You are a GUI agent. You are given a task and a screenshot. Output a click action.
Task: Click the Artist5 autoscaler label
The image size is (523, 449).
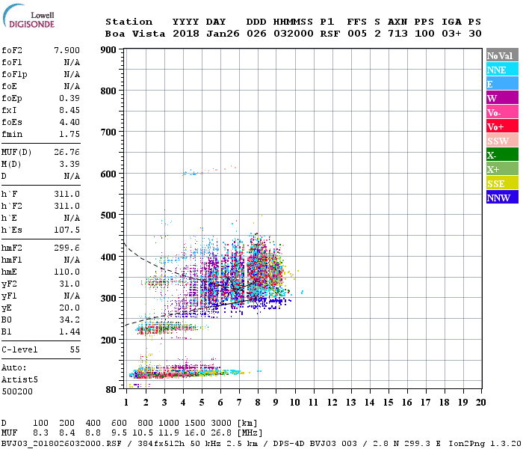coord(19,380)
